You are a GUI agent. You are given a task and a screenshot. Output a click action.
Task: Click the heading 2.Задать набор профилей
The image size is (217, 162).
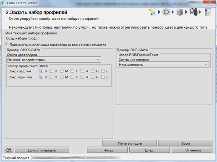pos(37,12)
